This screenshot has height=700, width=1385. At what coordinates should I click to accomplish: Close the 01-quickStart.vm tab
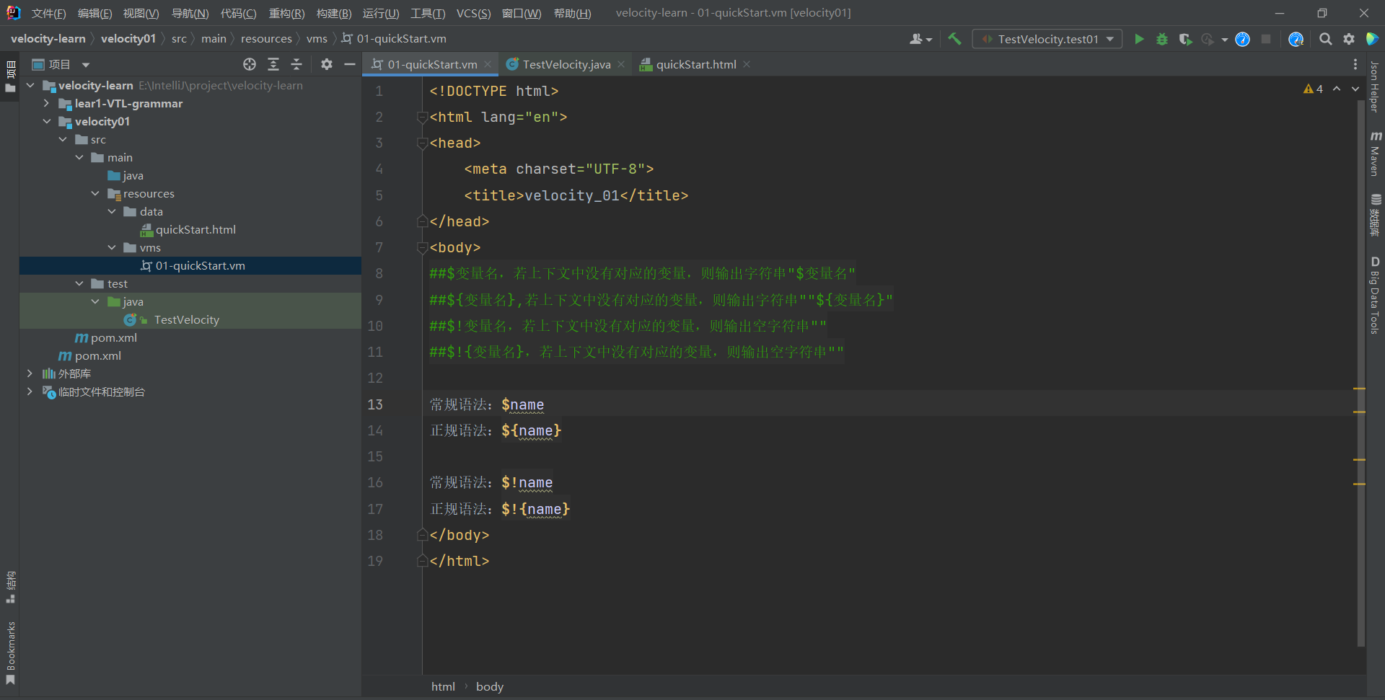point(488,64)
